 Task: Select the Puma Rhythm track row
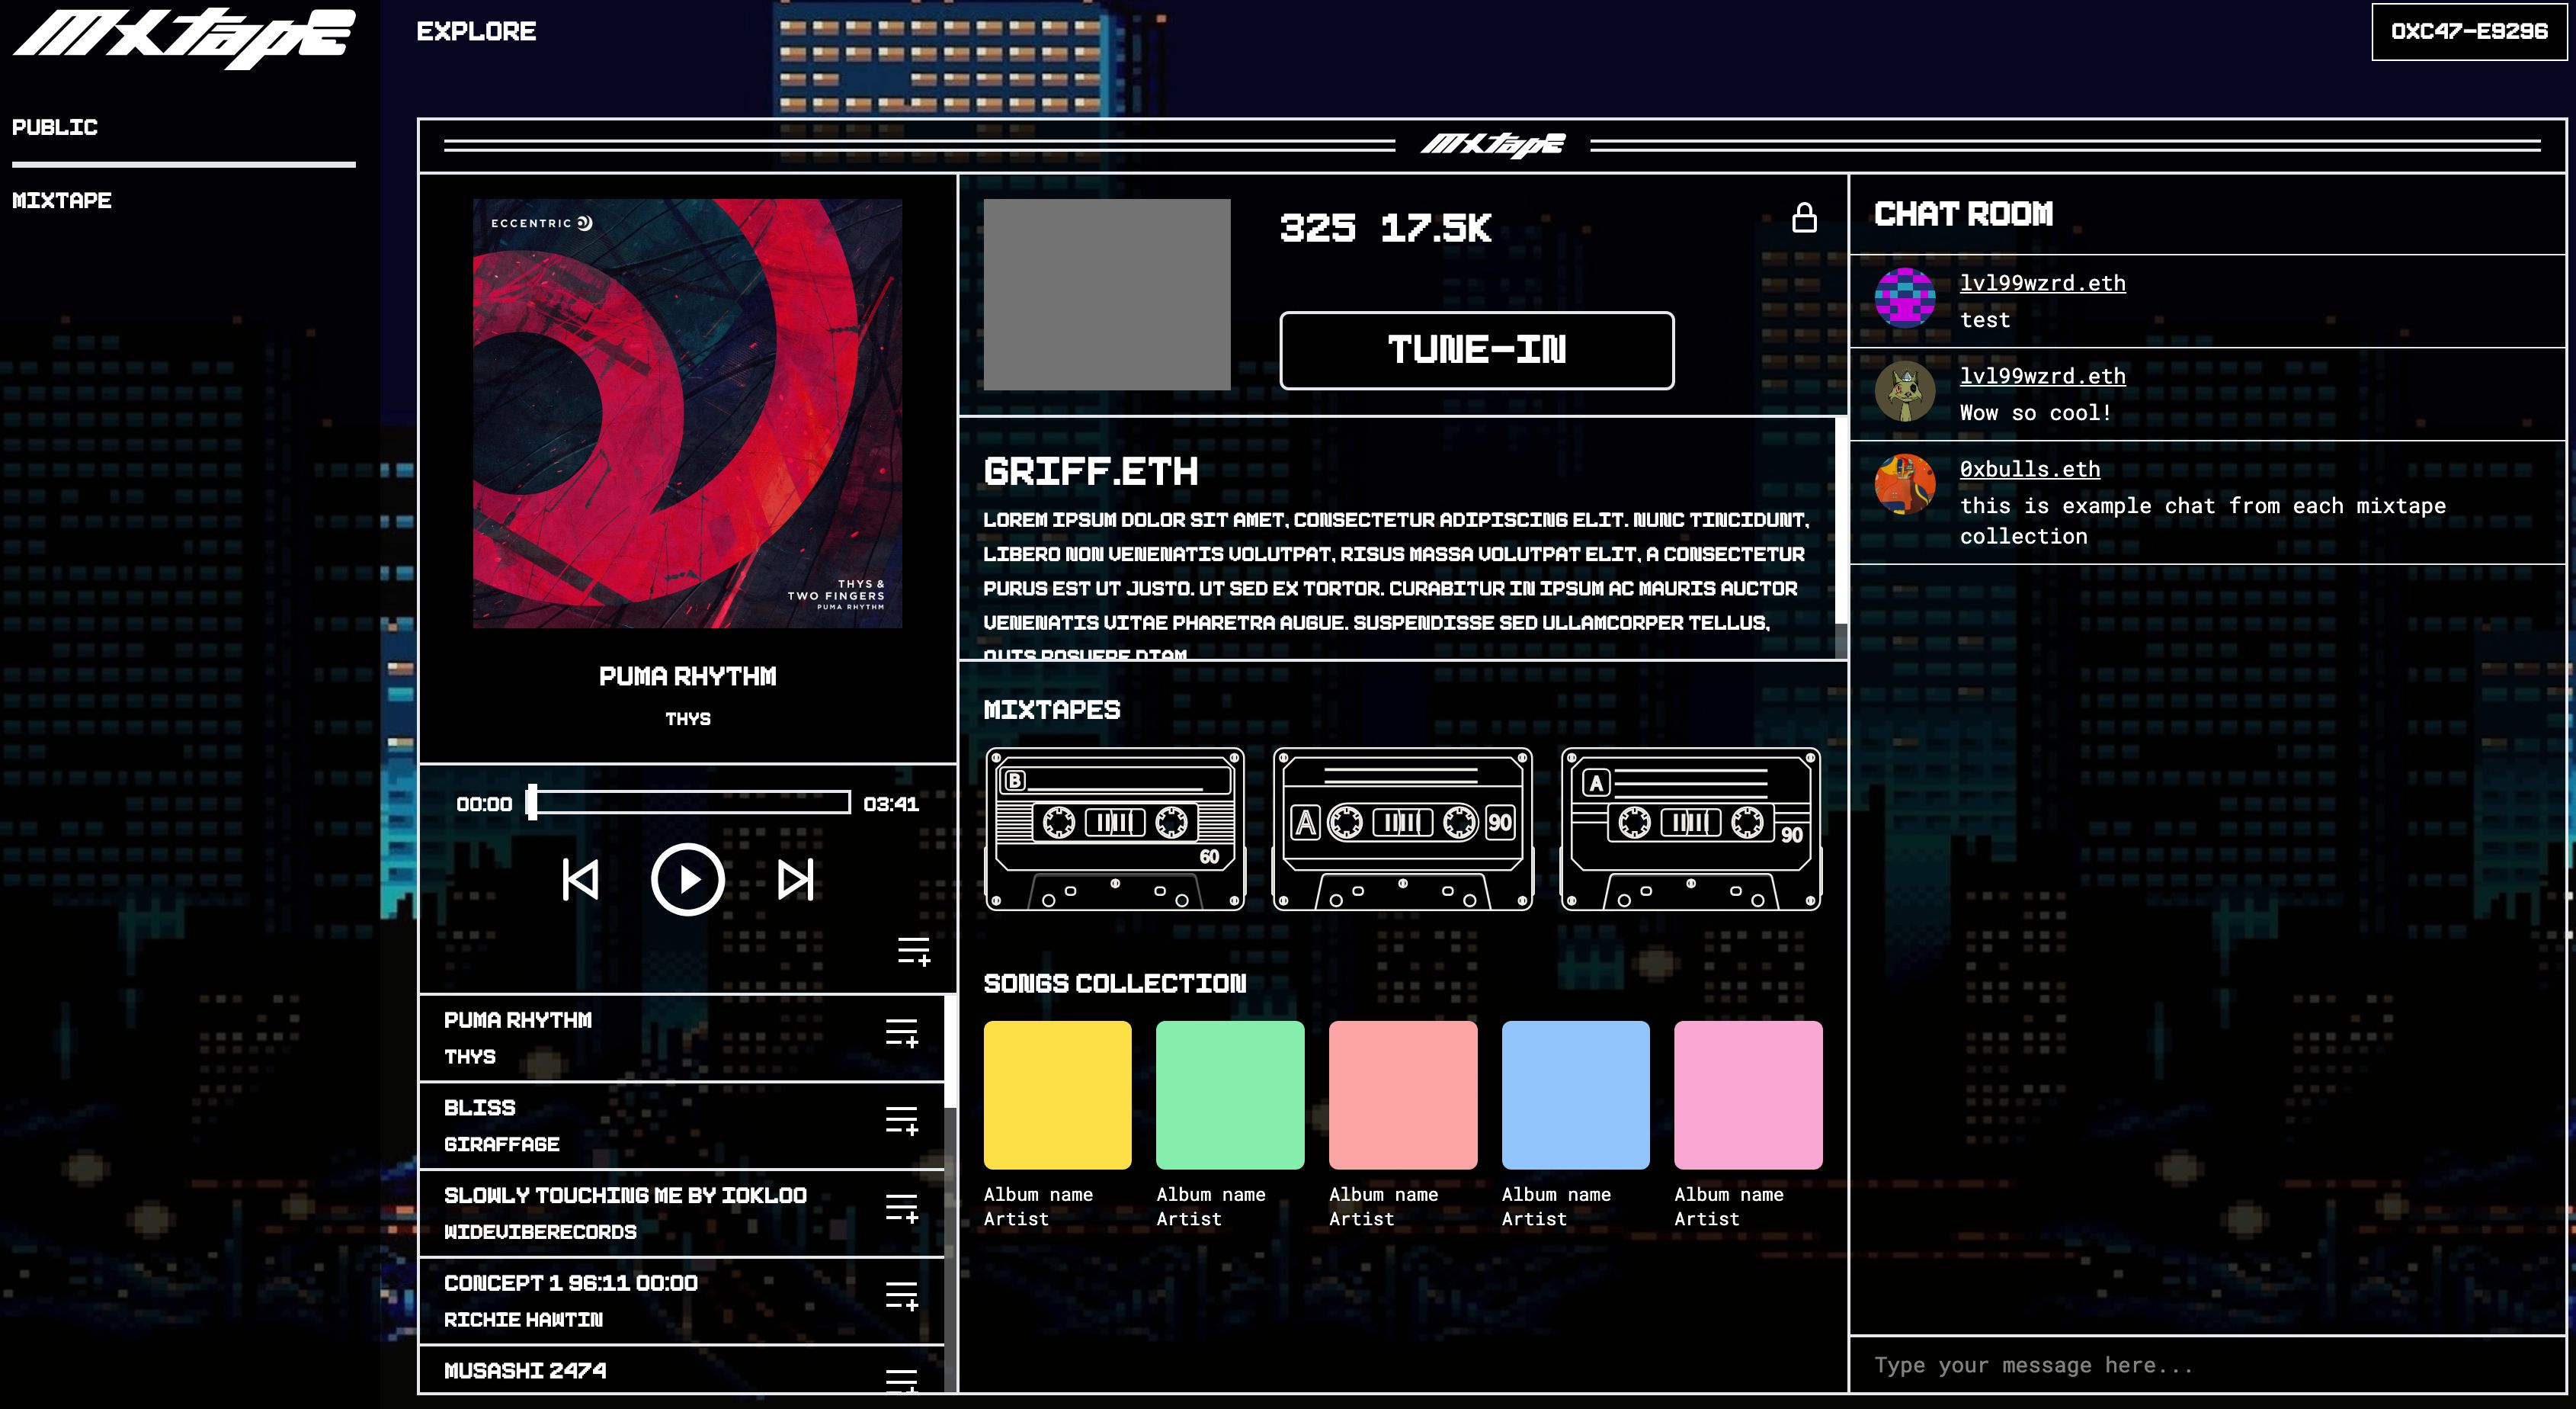[682, 1038]
